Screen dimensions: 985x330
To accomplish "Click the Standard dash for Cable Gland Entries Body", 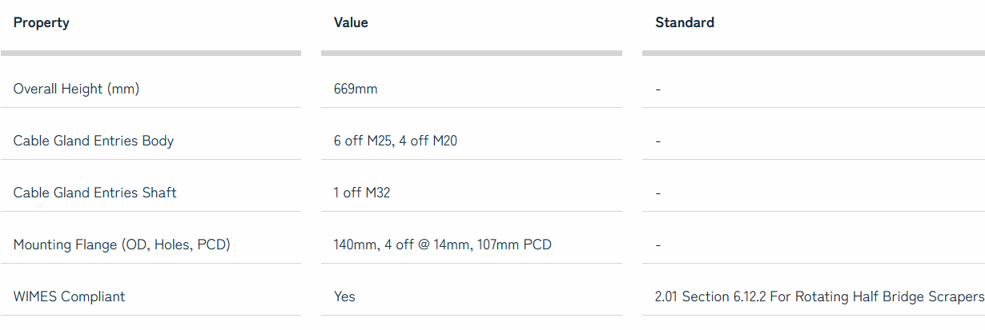I will click(657, 141).
